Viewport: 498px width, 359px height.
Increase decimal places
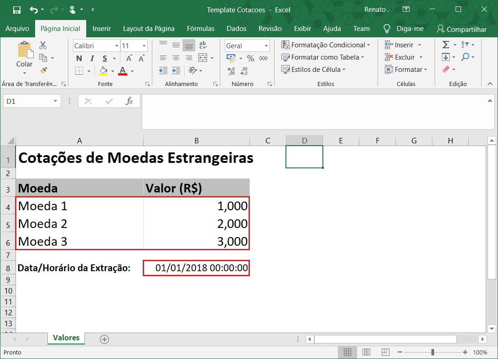point(232,71)
